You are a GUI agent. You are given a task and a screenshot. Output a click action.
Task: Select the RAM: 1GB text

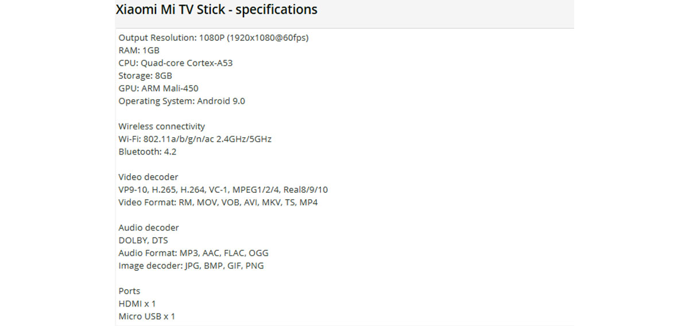139,51
